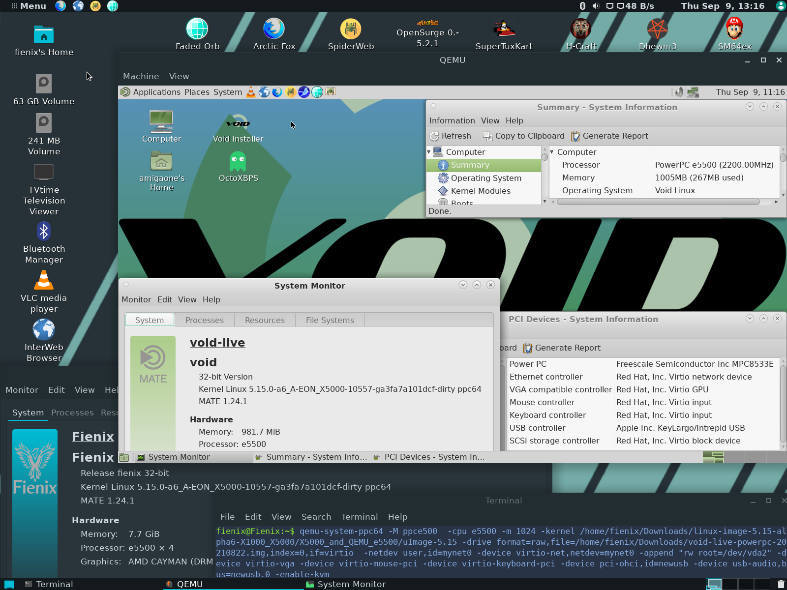Select the Bluetooth Manager desktop icon

(44, 243)
